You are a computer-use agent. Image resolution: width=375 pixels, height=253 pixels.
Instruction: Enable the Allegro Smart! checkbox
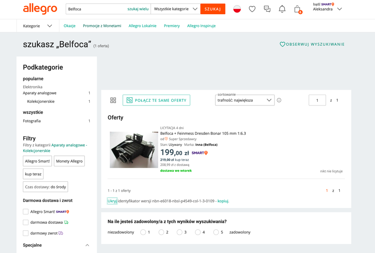point(26,212)
